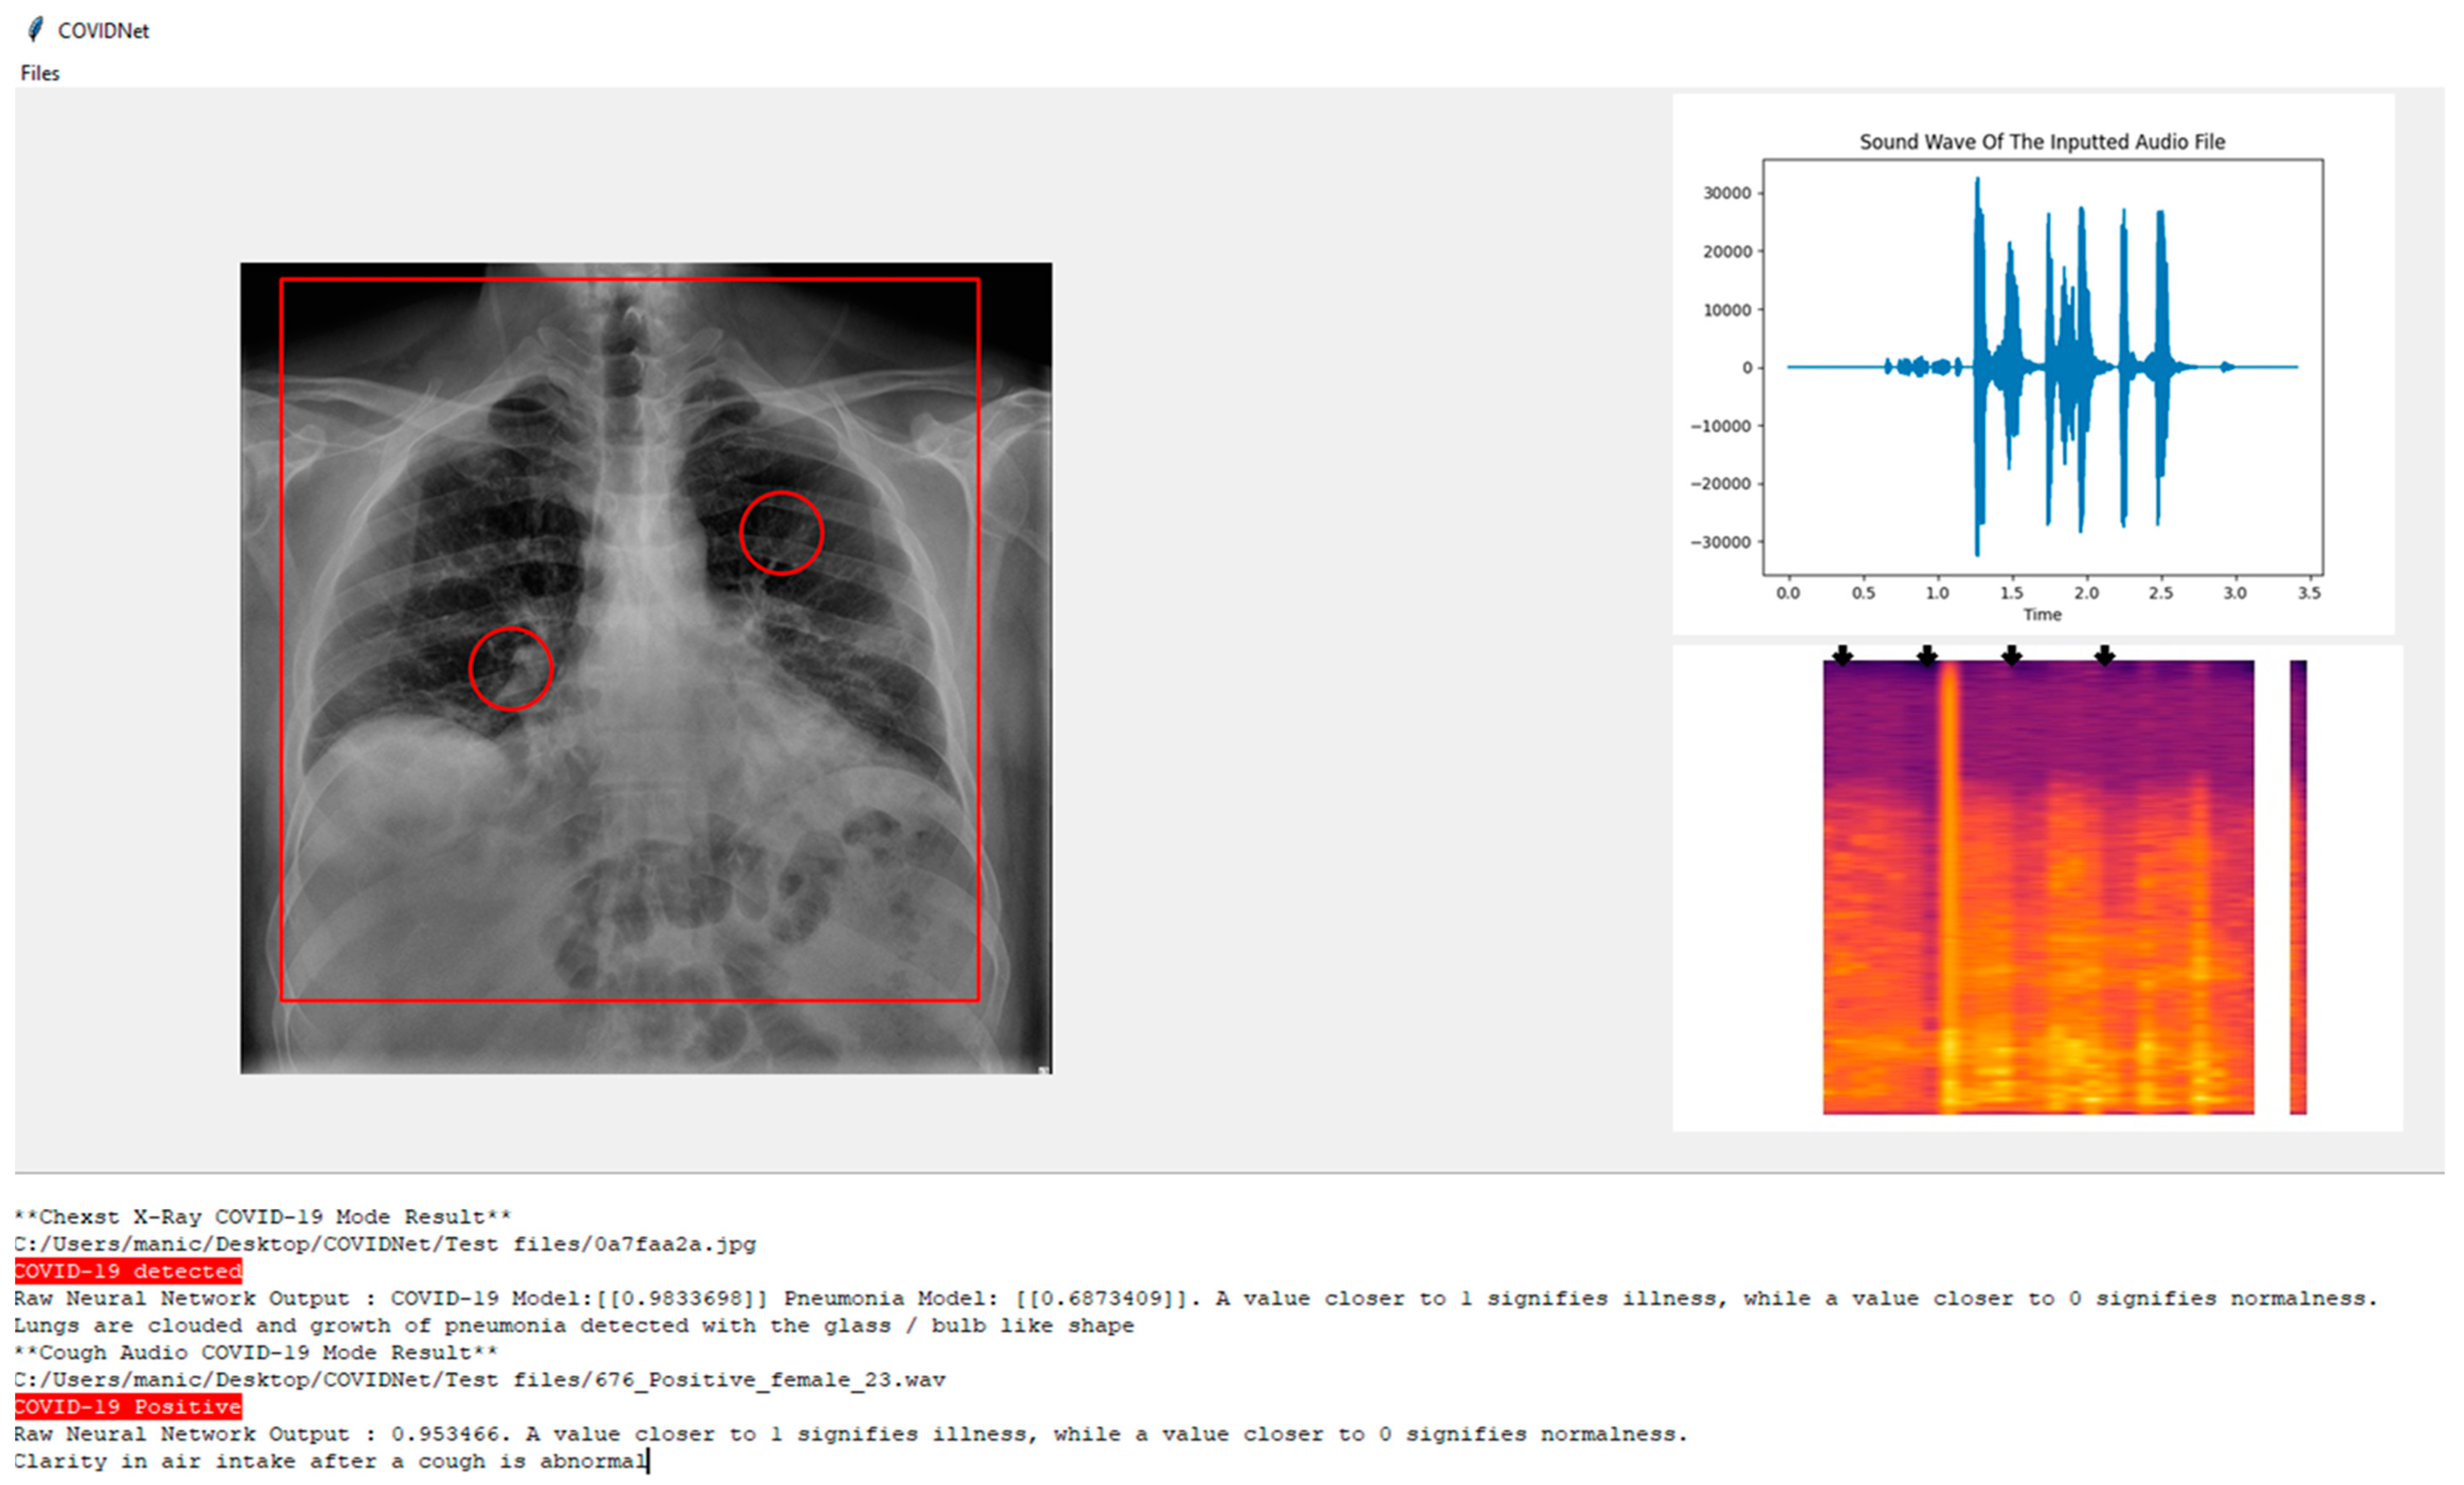
Task: Click the bright vertical band in spectrogram
Action: tap(1949, 886)
